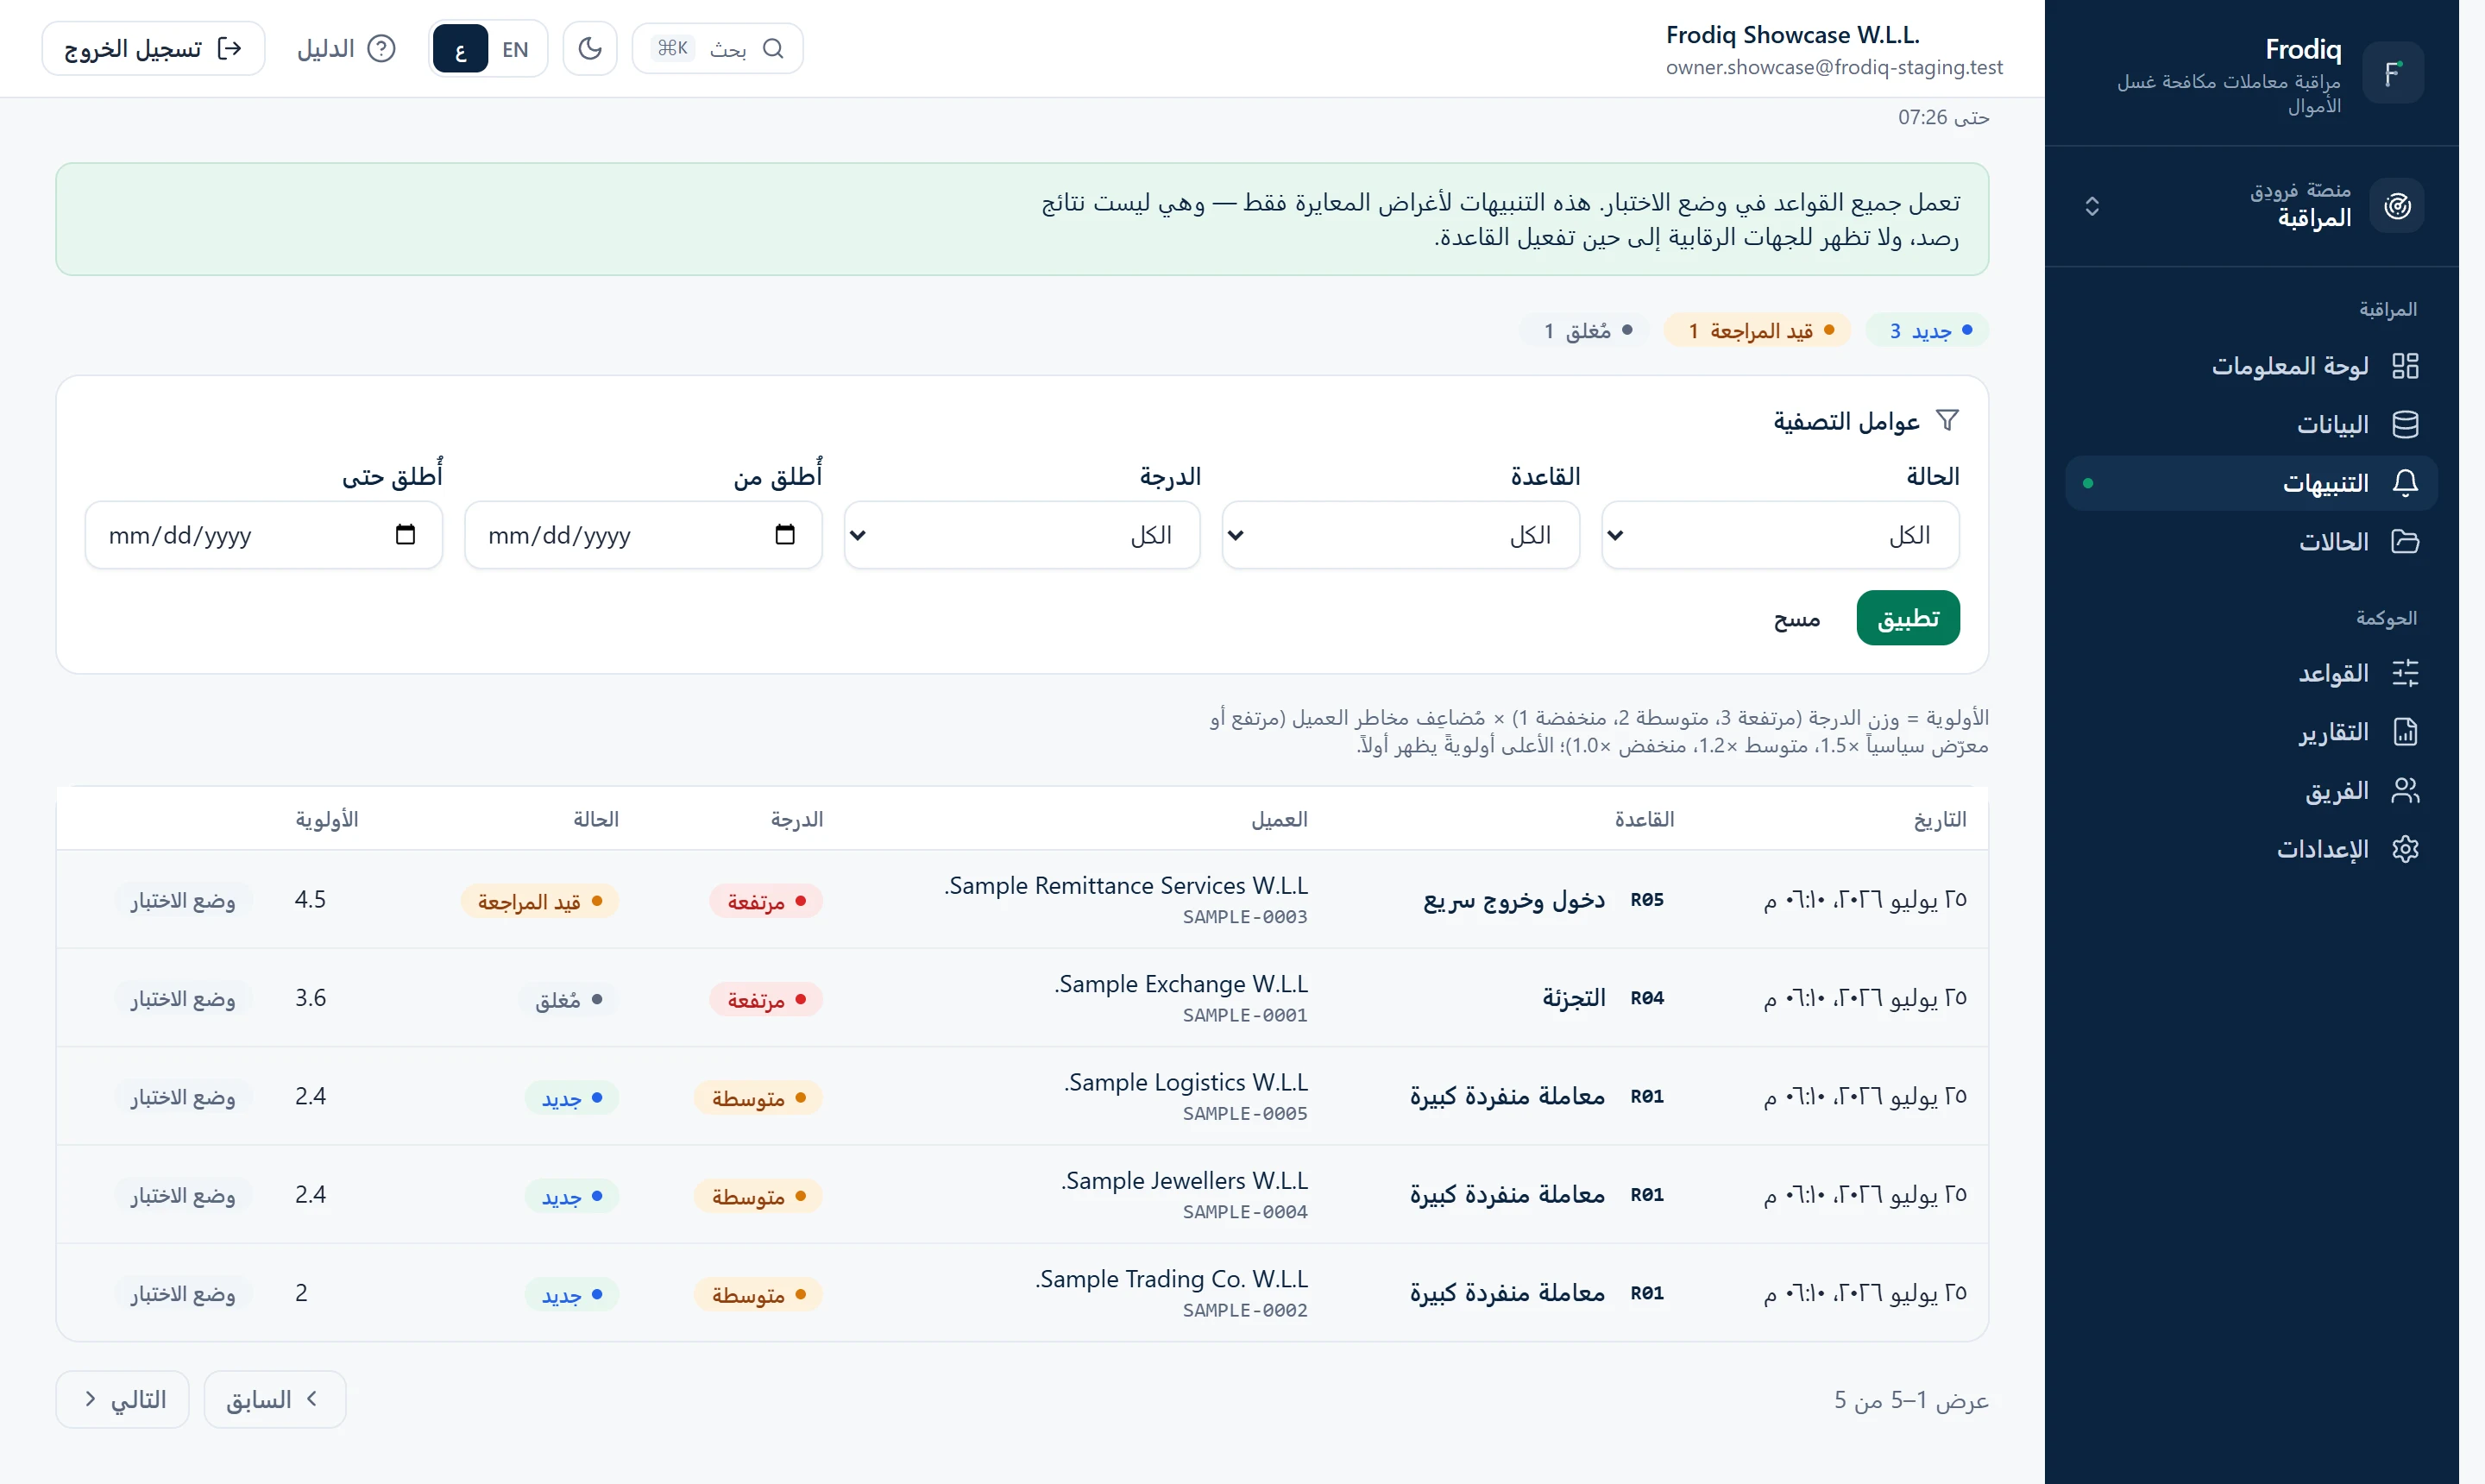Open Sample Remittance Services W.L.L alert row

click(x=1022, y=900)
